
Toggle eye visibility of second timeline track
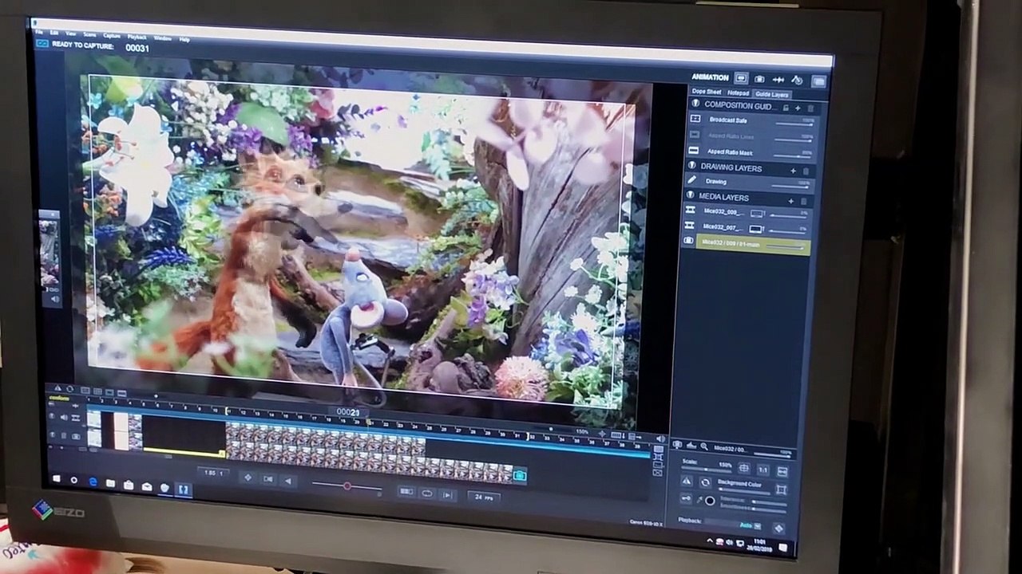coord(53,435)
